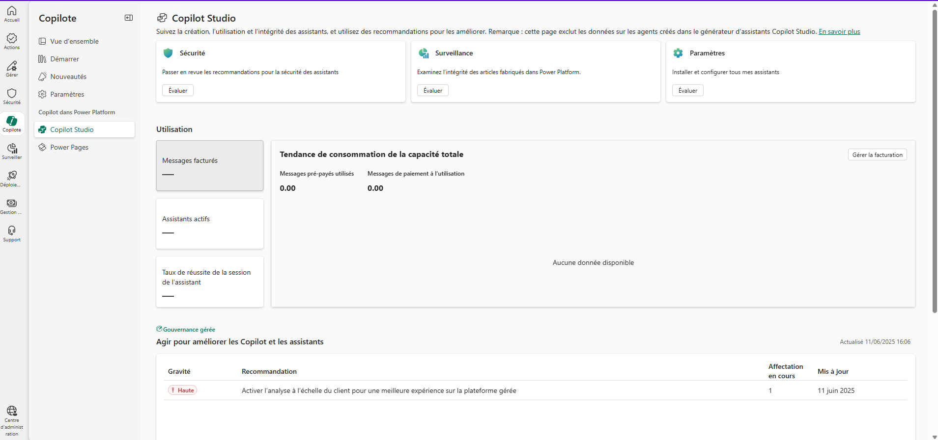The height and width of the screenshot is (440, 938).
Task: Click the Gouvernance gérée badge icon
Action: [159, 329]
